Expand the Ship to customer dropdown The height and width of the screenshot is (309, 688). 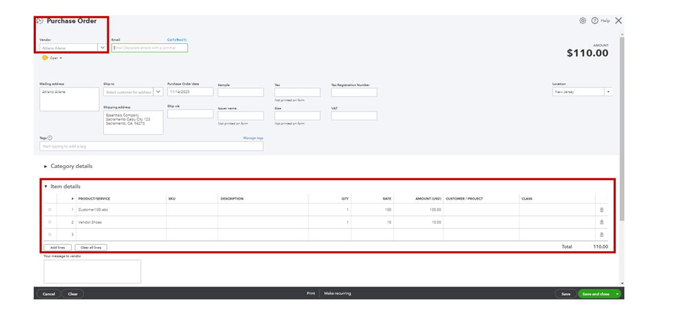158,92
